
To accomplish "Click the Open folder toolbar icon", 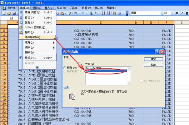I will (x=9, y=13).
